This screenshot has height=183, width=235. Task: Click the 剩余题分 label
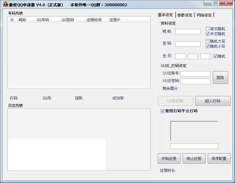[x=171, y=88]
